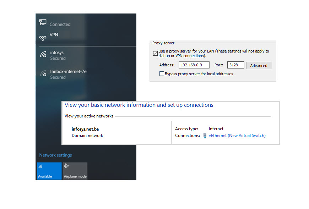The width and height of the screenshot is (309, 209).
Task: Click the VPN entry label
Action: coord(54,35)
